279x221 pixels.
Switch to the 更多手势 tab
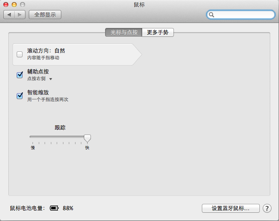[158, 32]
